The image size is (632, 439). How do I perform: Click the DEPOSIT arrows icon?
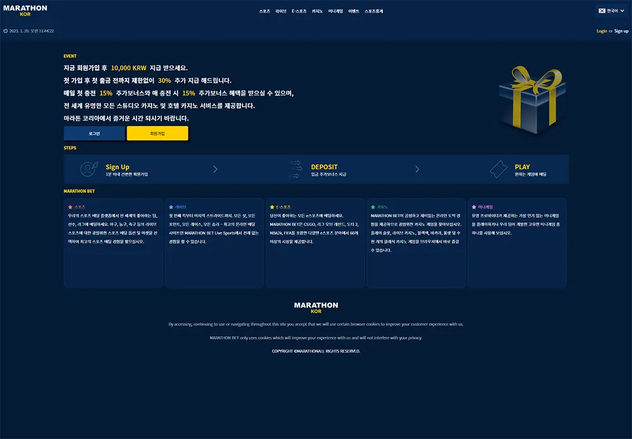coord(295,169)
